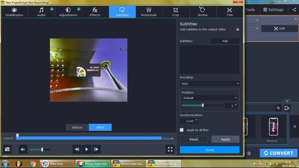This screenshot has height=168, width=299.
Task: Play the video preview
Action: [x=86, y=149]
